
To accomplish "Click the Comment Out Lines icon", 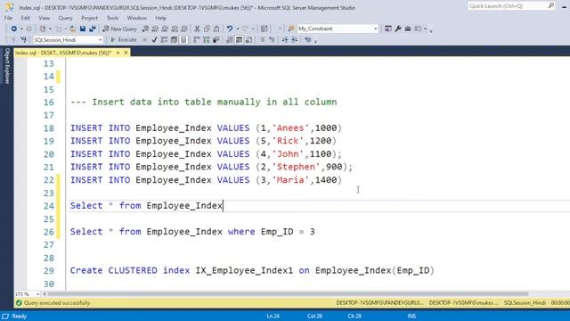I will (x=262, y=39).
